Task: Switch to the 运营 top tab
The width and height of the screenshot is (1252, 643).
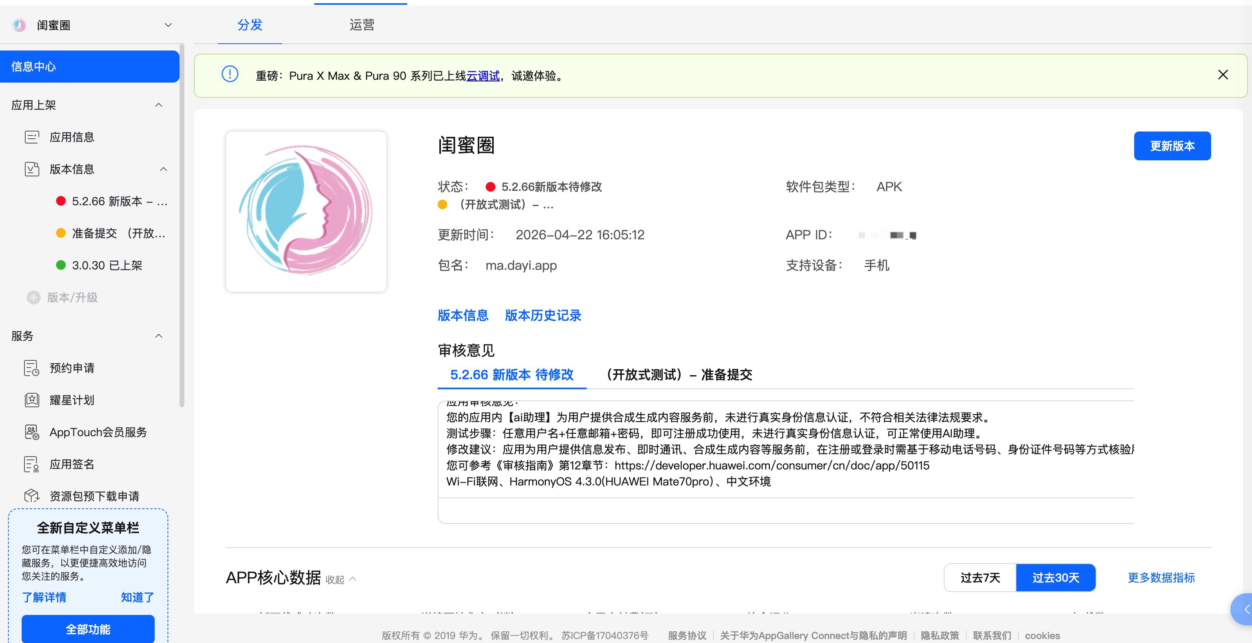Action: [361, 25]
